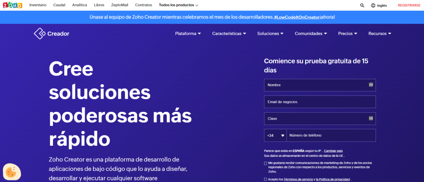Viewport: 424px width, 182px height.
Task: Open Analítica in top bar
Action: point(79,5)
